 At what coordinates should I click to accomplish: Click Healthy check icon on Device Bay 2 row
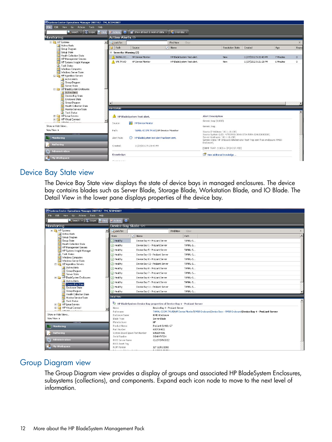pyautogui.click(x=112, y=291)
